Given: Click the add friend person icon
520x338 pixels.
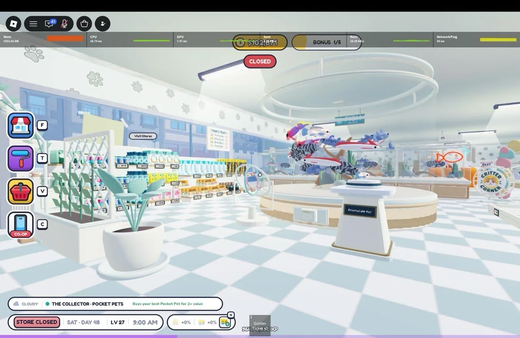Looking at the screenshot, I should [x=103, y=24].
